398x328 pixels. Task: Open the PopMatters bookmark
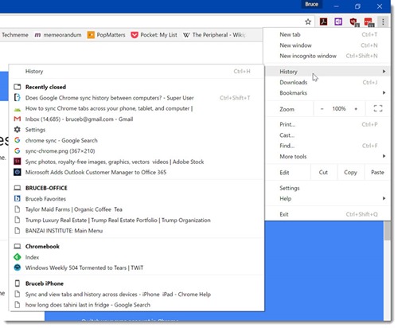pos(106,35)
